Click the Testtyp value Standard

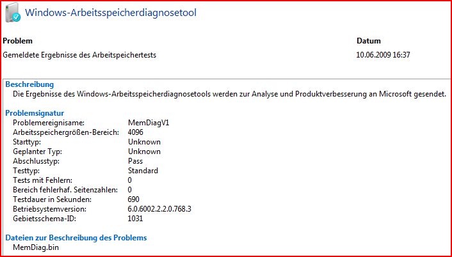tap(143, 171)
